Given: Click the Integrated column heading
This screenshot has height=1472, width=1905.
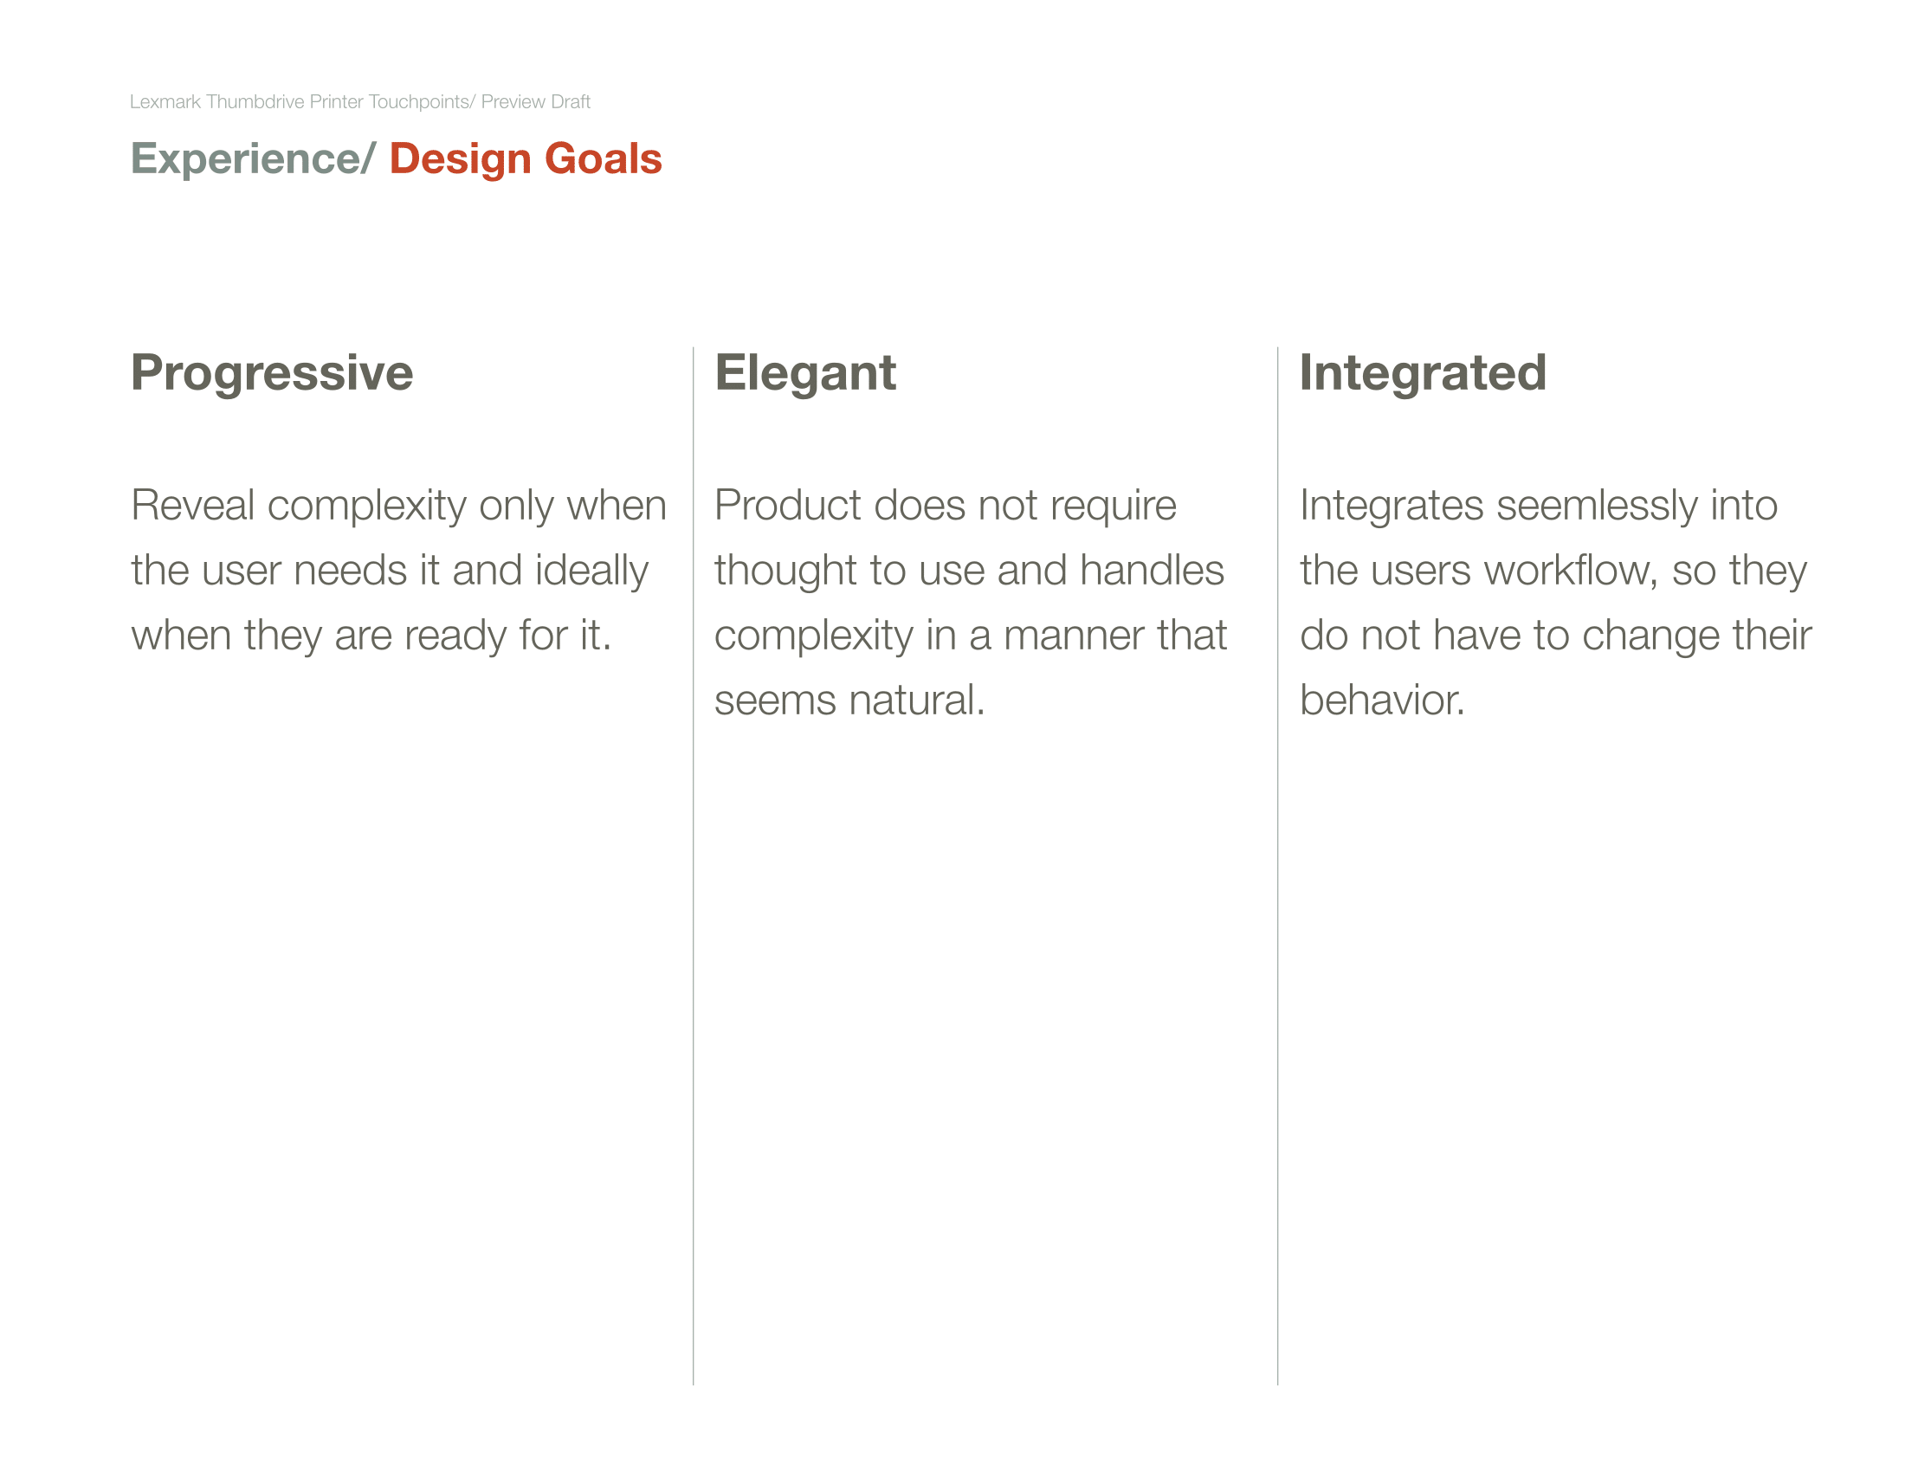Looking at the screenshot, I should 1423,374.
